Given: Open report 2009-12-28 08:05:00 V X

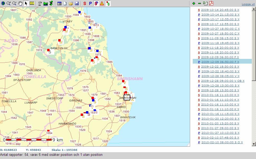Looking at the screenshot, I should tap(220, 76).
